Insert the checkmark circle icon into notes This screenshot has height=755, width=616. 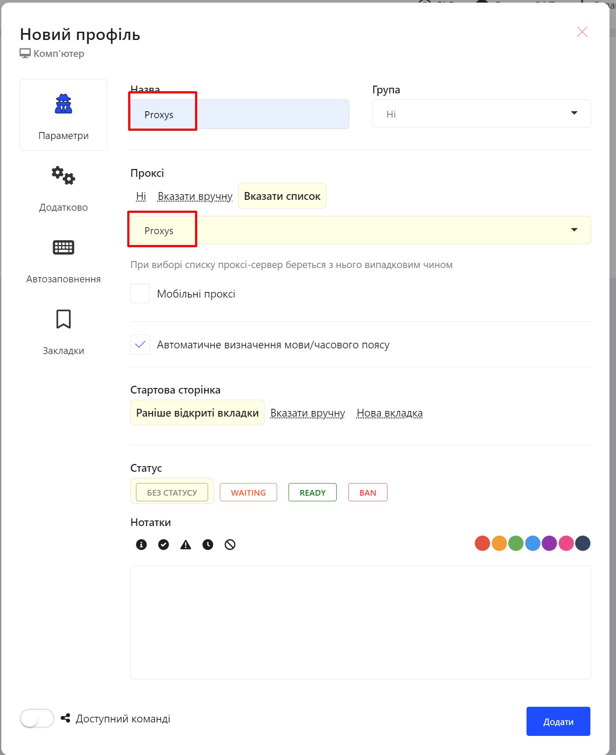[163, 544]
